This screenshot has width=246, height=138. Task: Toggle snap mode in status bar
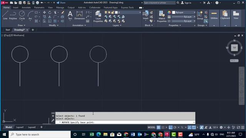(163, 127)
